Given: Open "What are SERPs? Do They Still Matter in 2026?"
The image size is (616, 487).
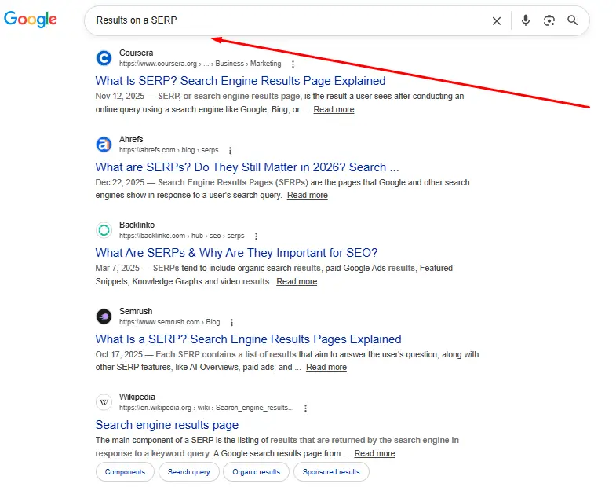Looking at the screenshot, I should coord(247,167).
